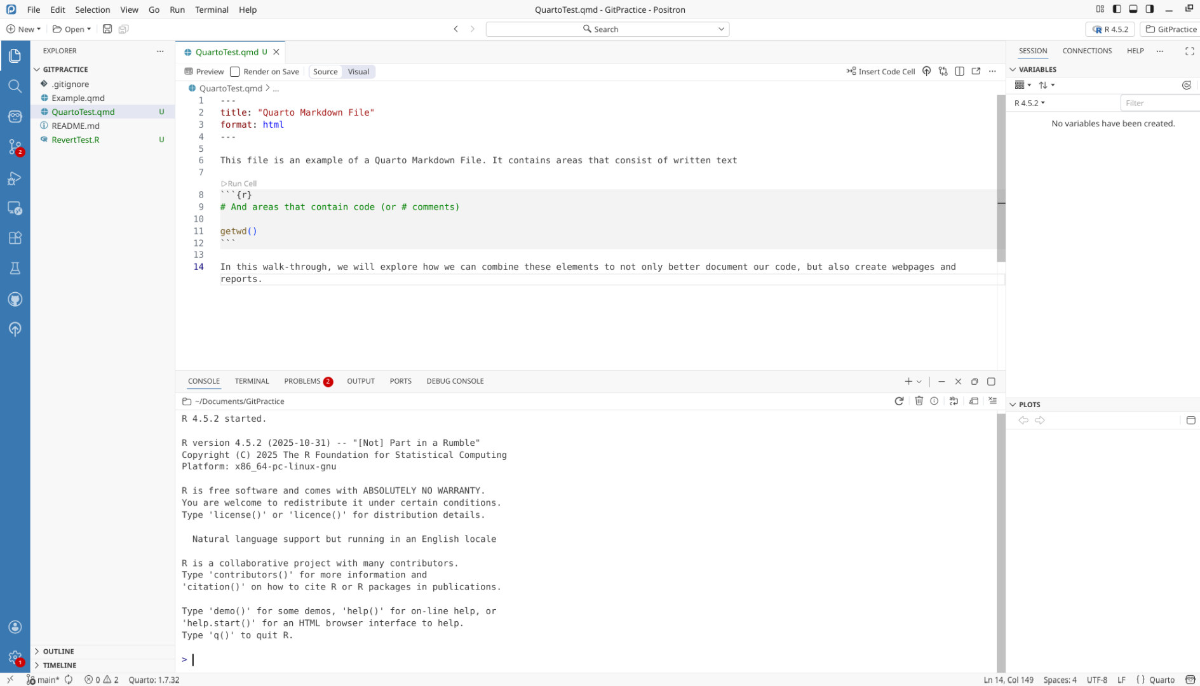Expand the Timeline section

pos(60,665)
